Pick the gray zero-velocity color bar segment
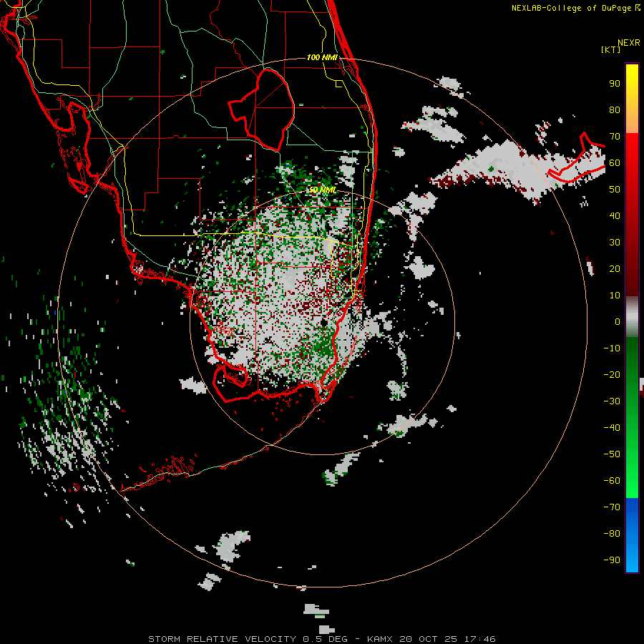644x644 pixels. coord(632,317)
